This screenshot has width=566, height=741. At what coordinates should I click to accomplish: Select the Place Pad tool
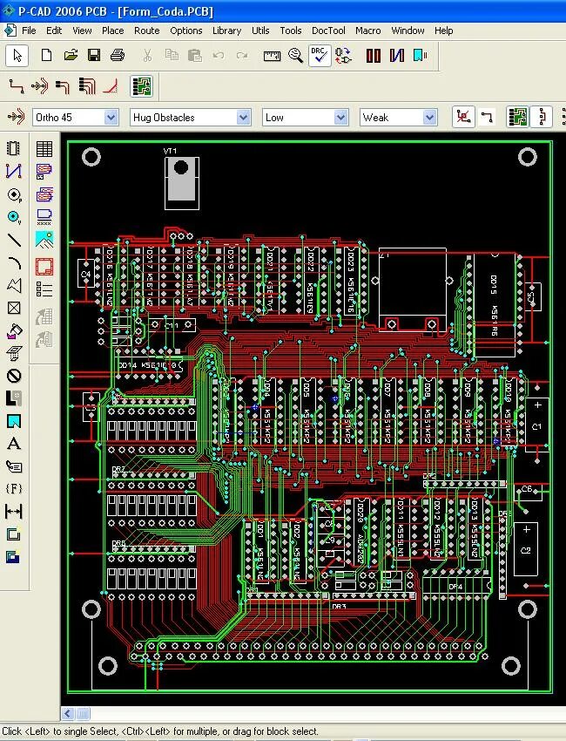14,194
